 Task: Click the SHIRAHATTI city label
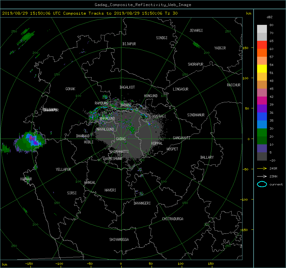(x=119, y=151)
